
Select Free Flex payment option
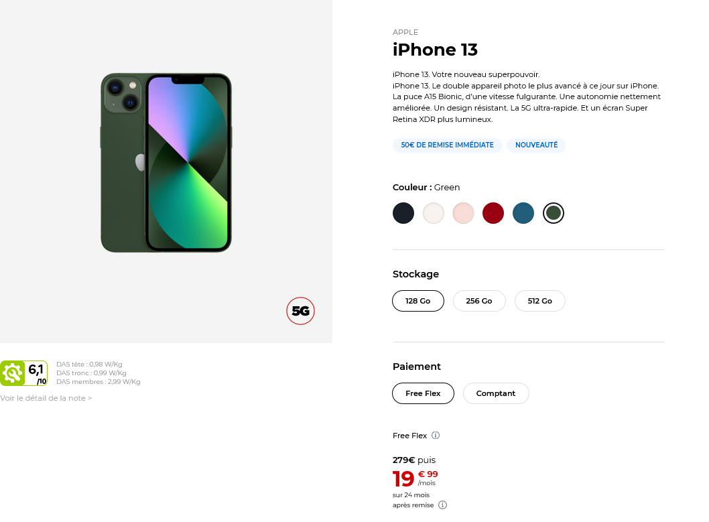point(423,393)
